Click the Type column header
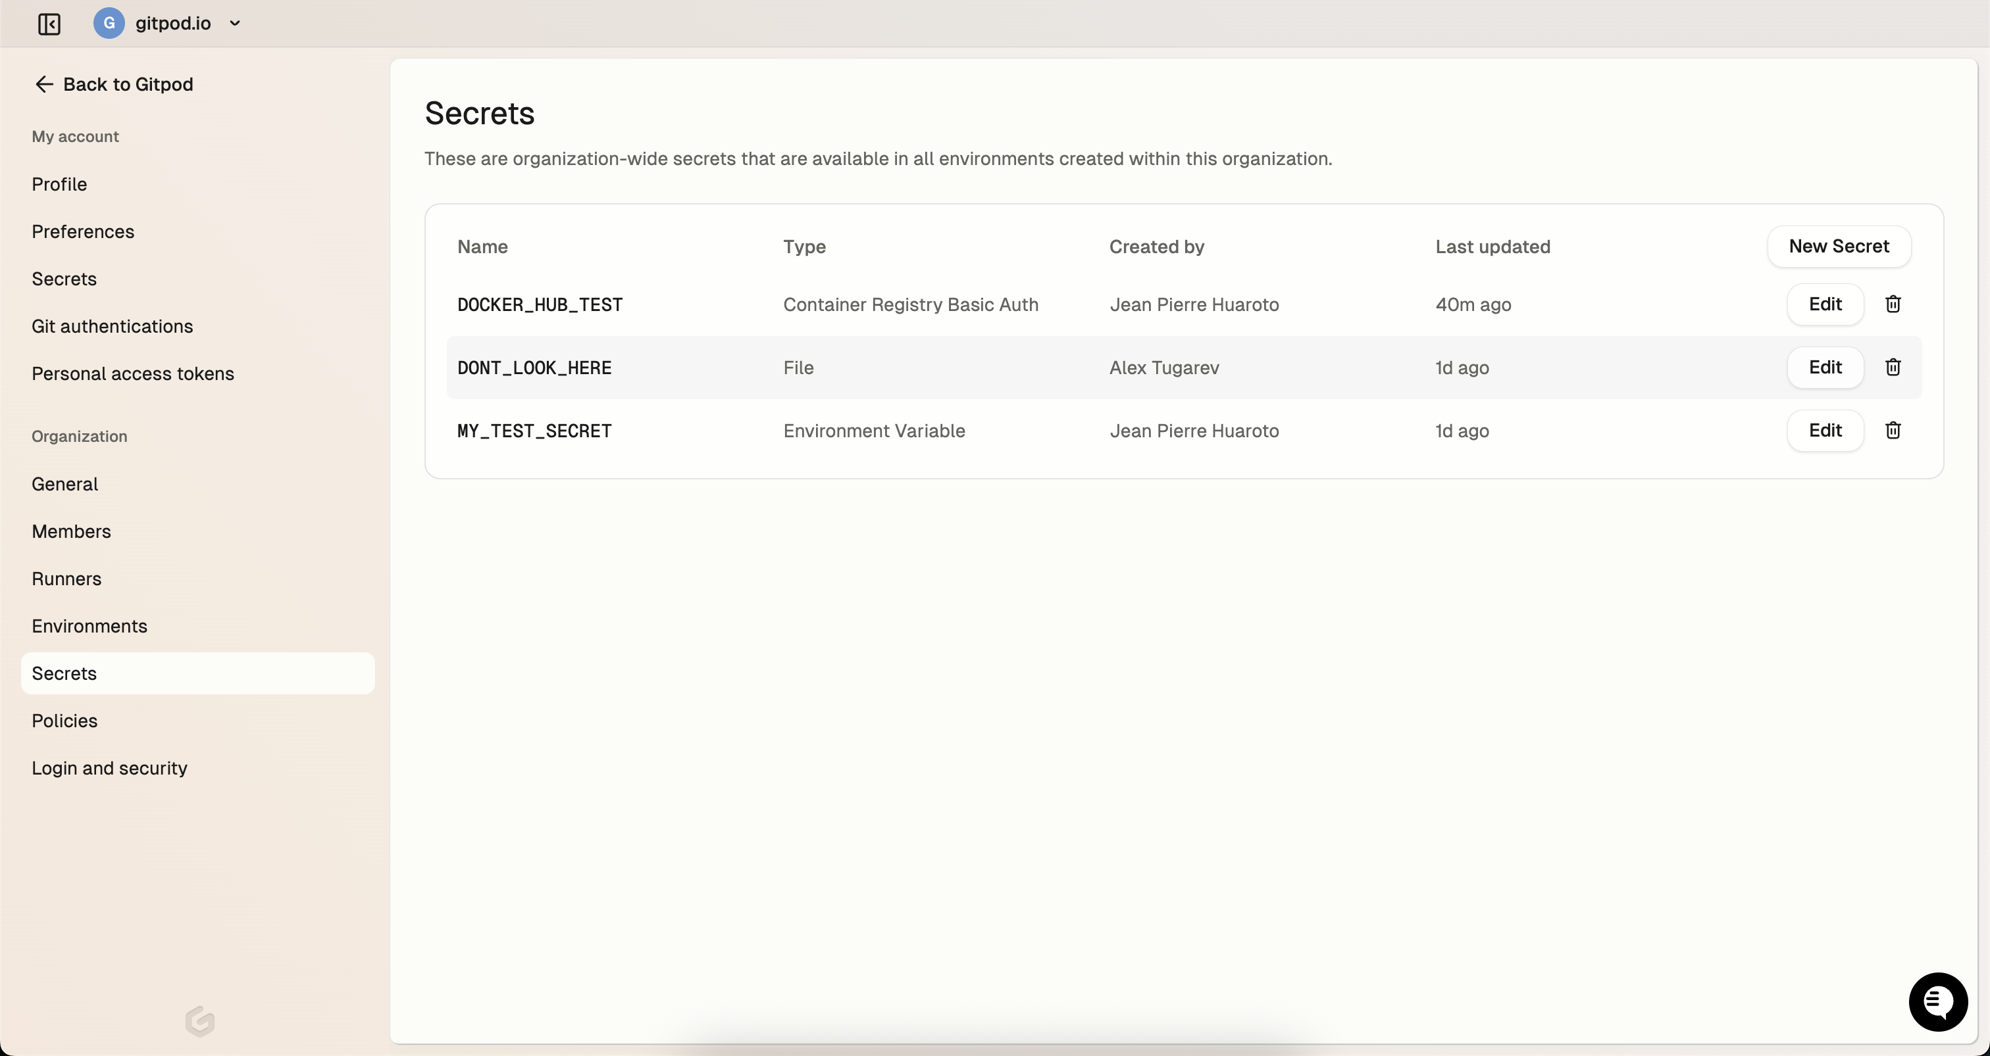This screenshot has width=1990, height=1056. coord(804,247)
